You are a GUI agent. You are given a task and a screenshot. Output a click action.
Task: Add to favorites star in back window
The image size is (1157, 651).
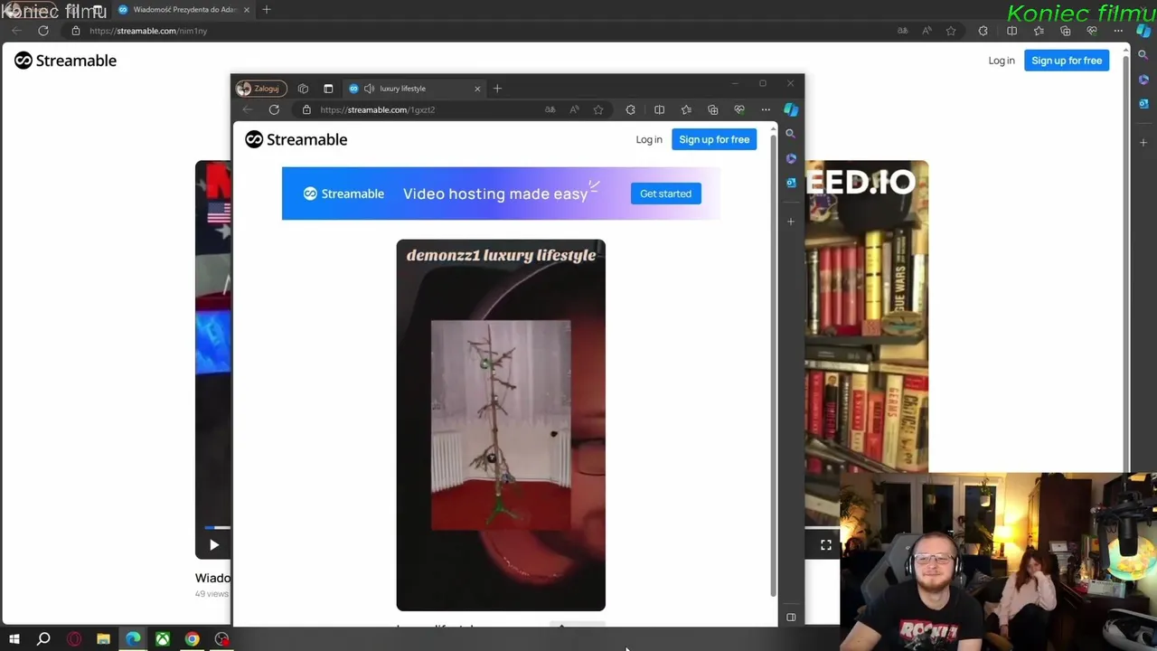951,31
